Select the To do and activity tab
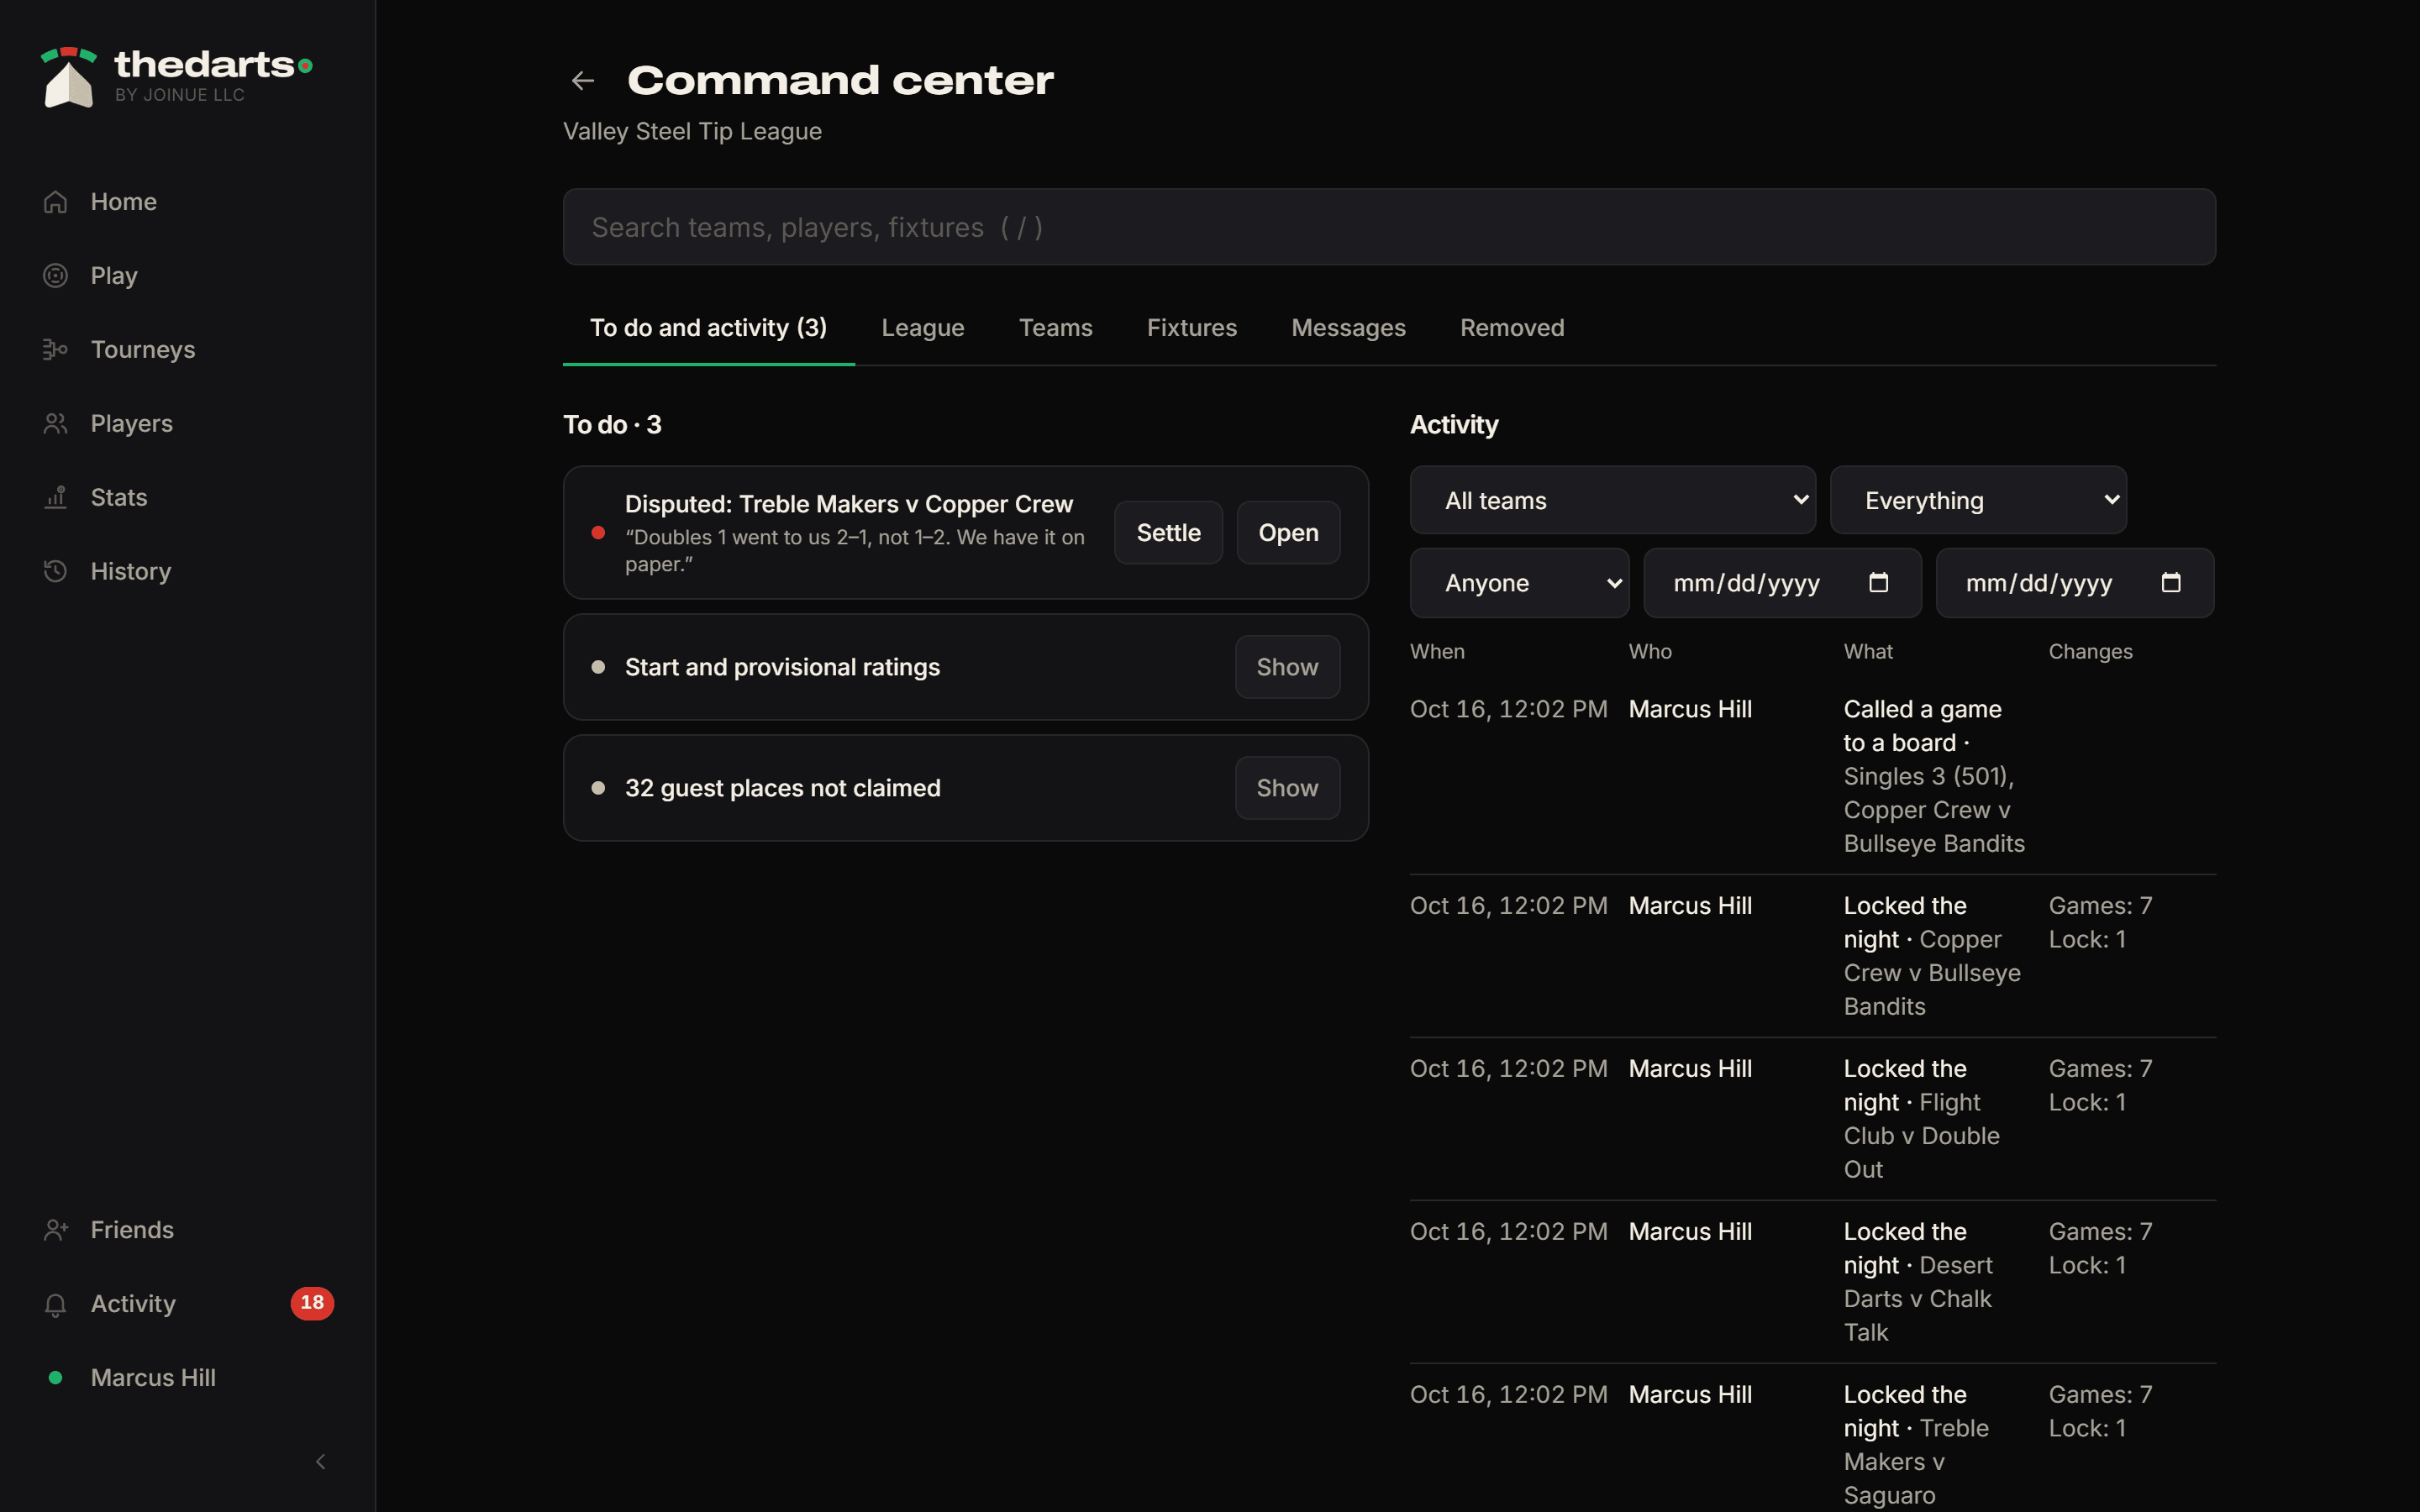The height and width of the screenshot is (1512, 2420). click(x=709, y=328)
